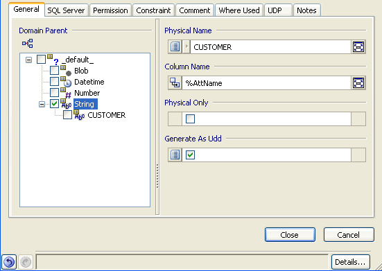
Task: Enable the Physical Only checkbox
Action: coord(190,119)
